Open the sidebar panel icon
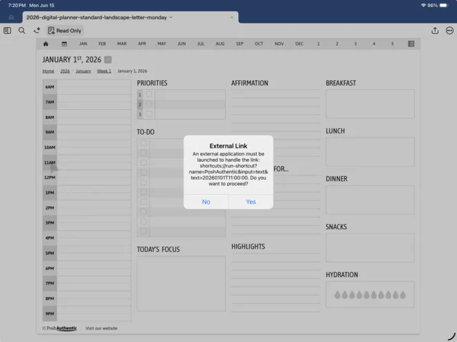 (x=8, y=30)
